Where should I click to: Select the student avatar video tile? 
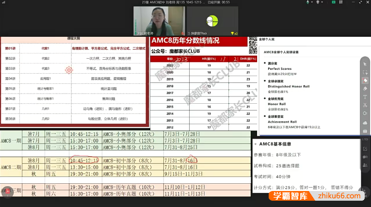pos(212,21)
